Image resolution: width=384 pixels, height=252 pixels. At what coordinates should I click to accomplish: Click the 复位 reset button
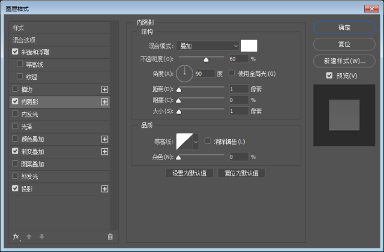[344, 44]
